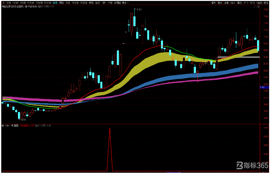
Task: Select the 日线 daily chart tab
Action: 55,3
